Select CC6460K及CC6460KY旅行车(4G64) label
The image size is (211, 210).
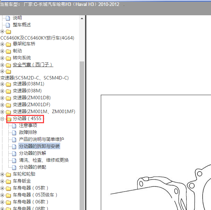point(37,38)
